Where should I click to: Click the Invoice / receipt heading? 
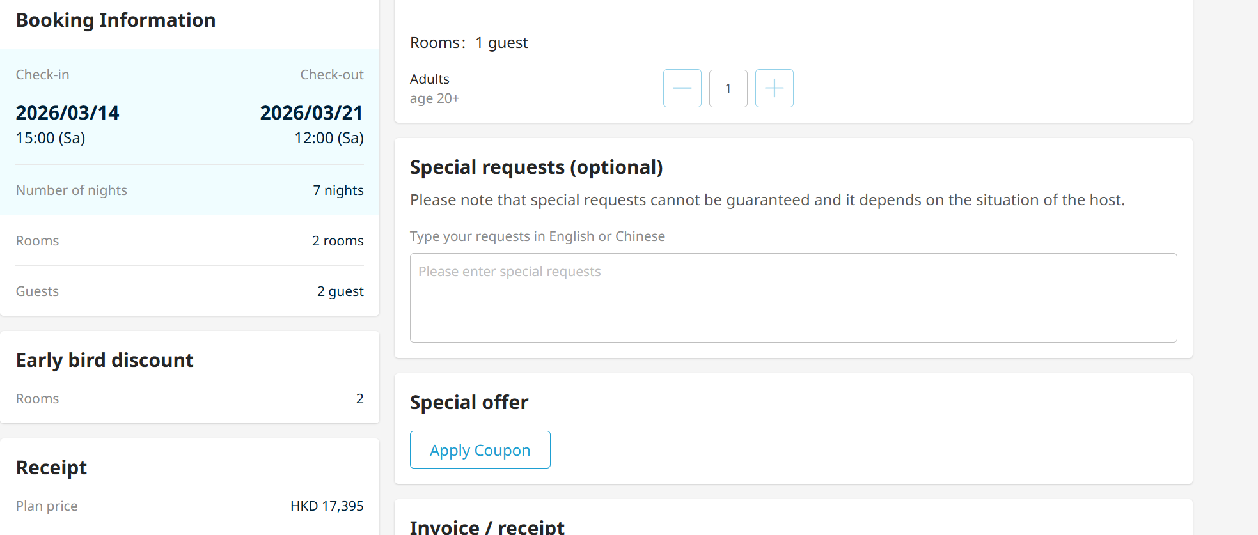pos(487,527)
